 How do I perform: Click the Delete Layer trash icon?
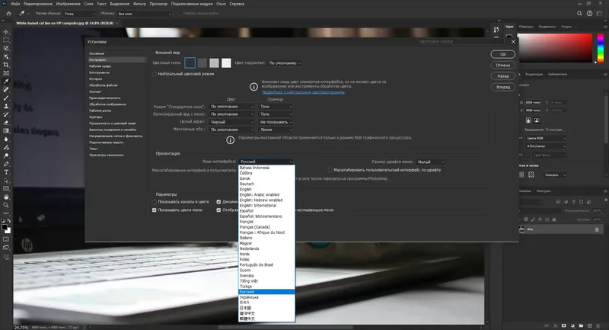click(x=598, y=325)
